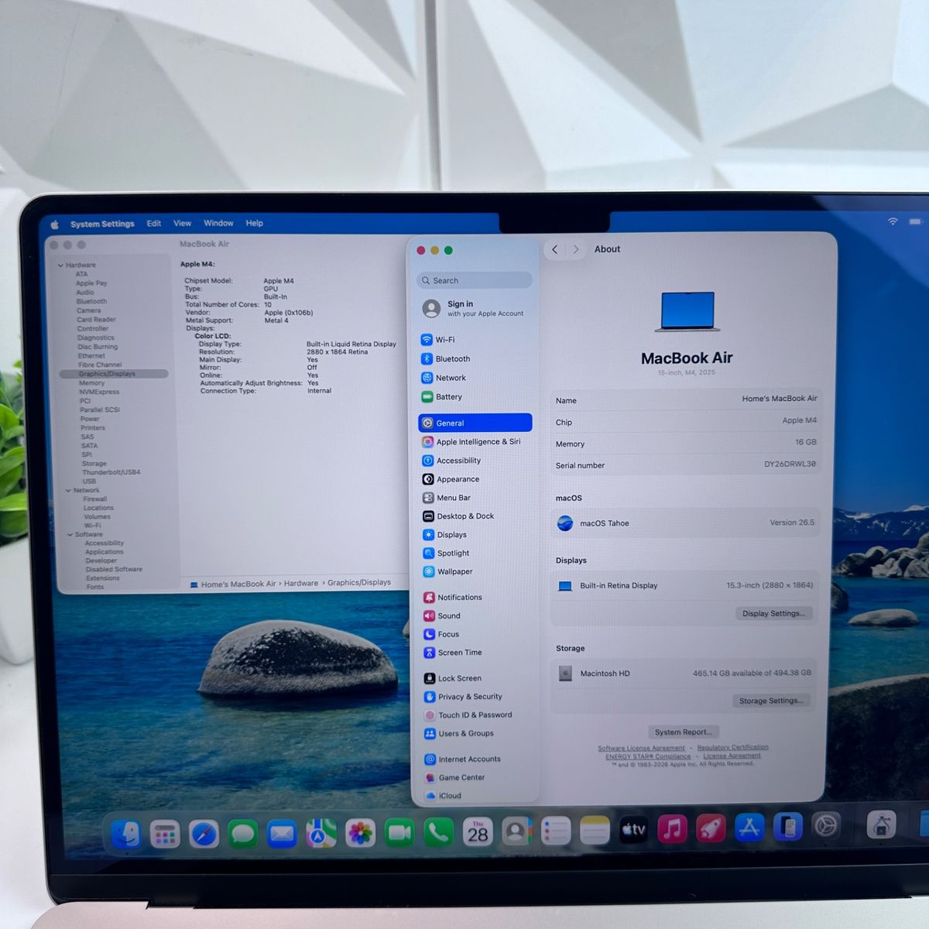Open the Music app in the Dock
Screen dimensions: 929x929
point(672,829)
